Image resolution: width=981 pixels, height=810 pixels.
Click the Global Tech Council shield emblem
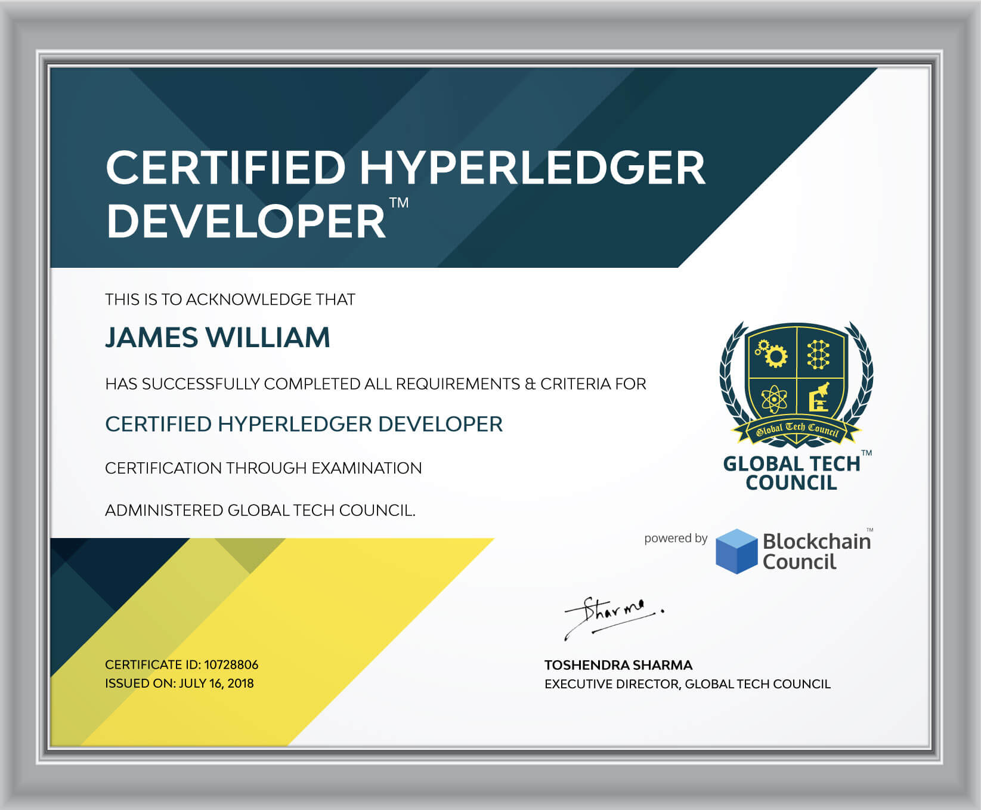[796, 385]
